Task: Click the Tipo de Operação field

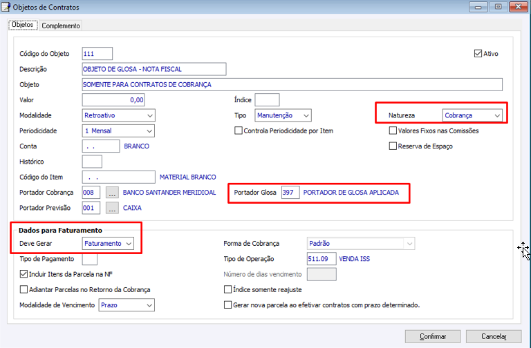Action: click(322, 259)
